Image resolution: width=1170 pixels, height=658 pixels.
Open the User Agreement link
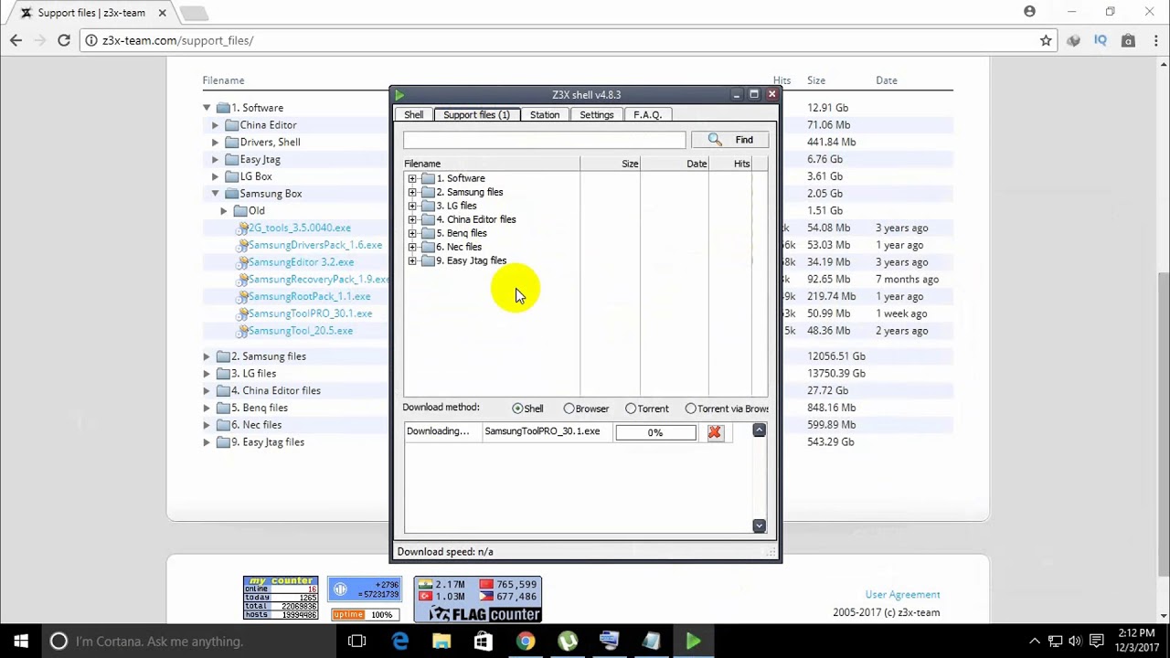click(902, 595)
